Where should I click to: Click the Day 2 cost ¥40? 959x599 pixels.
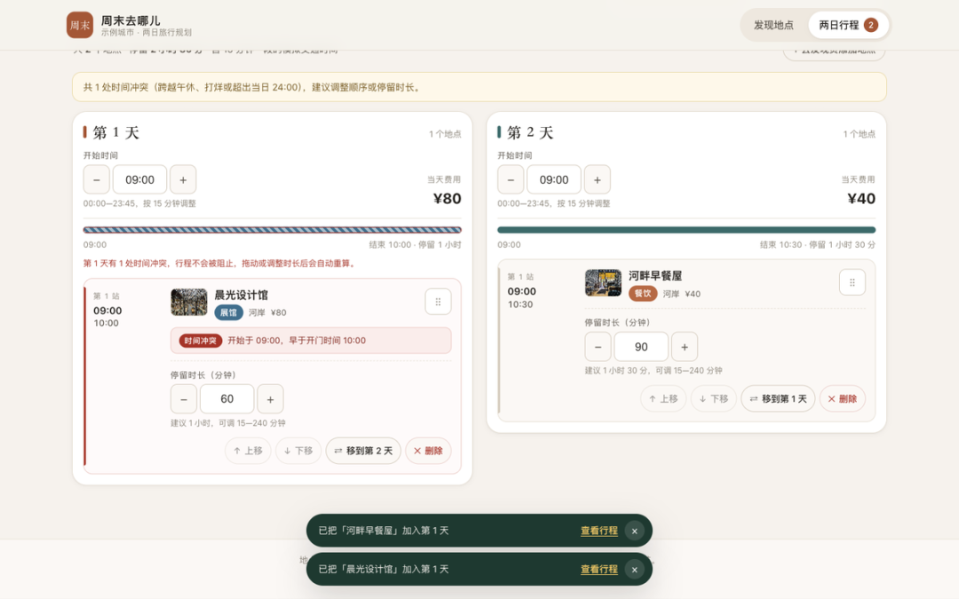[x=861, y=199]
